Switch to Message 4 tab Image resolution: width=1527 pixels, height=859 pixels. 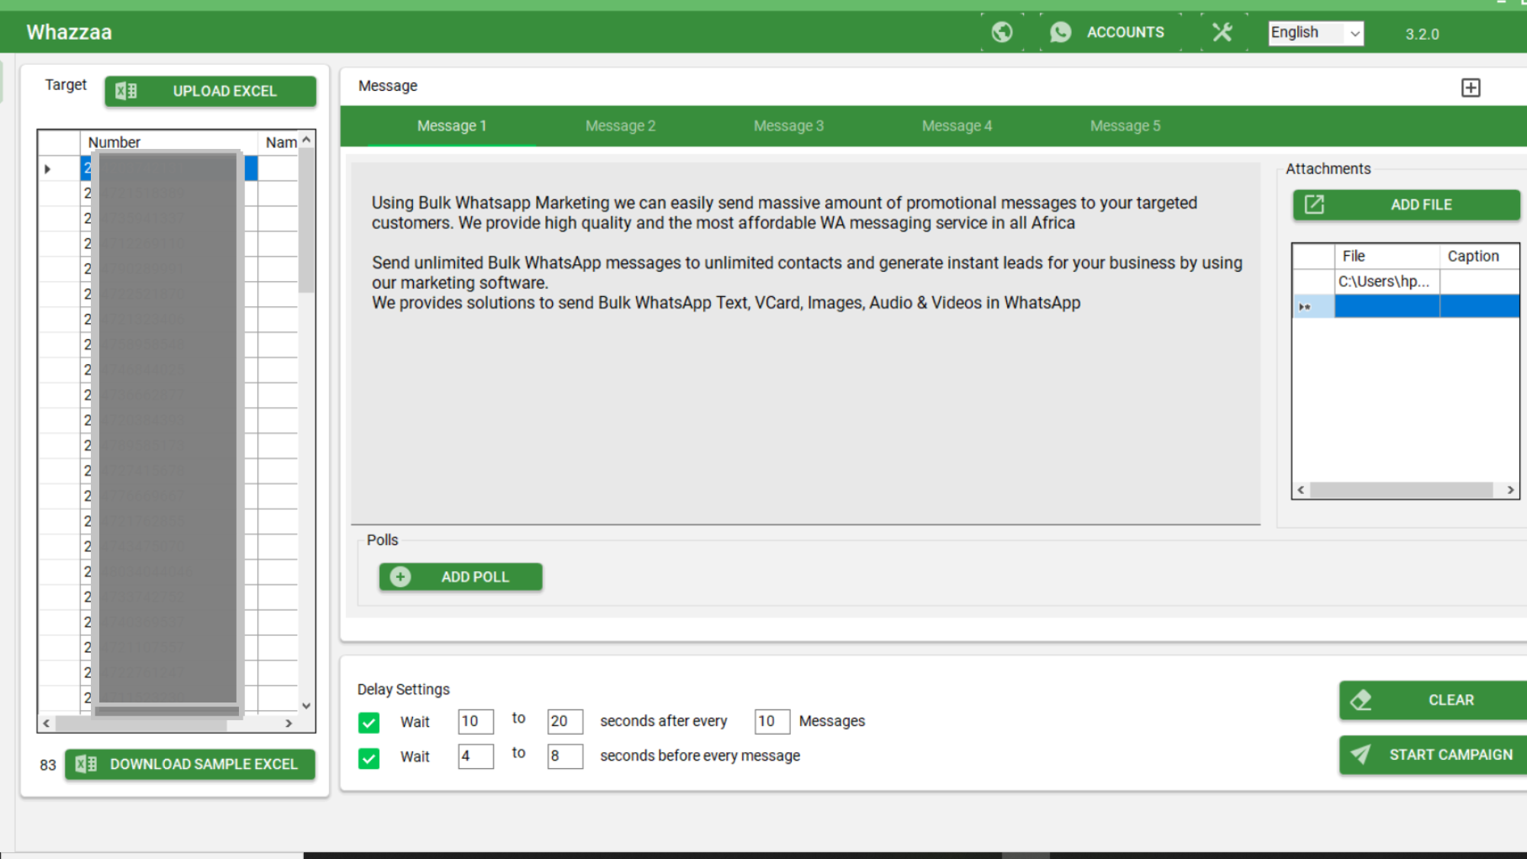coord(957,126)
